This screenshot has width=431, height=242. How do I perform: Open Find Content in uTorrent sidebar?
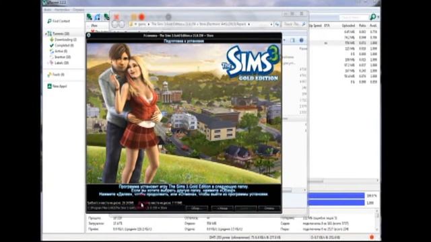pyautogui.click(x=59, y=21)
